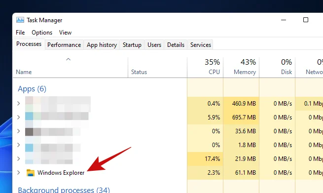Expand the app row using 695.7 MB
The width and height of the screenshot is (323, 193).
pyautogui.click(x=19, y=117)
